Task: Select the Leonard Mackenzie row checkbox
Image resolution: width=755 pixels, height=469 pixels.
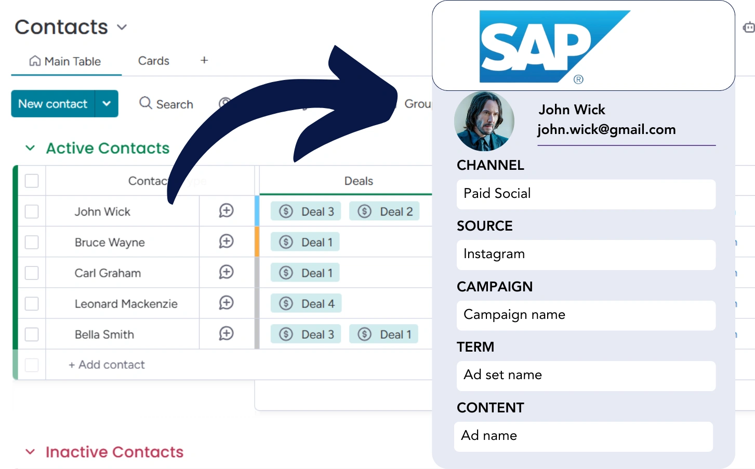Action: click(x=32, y=303)
